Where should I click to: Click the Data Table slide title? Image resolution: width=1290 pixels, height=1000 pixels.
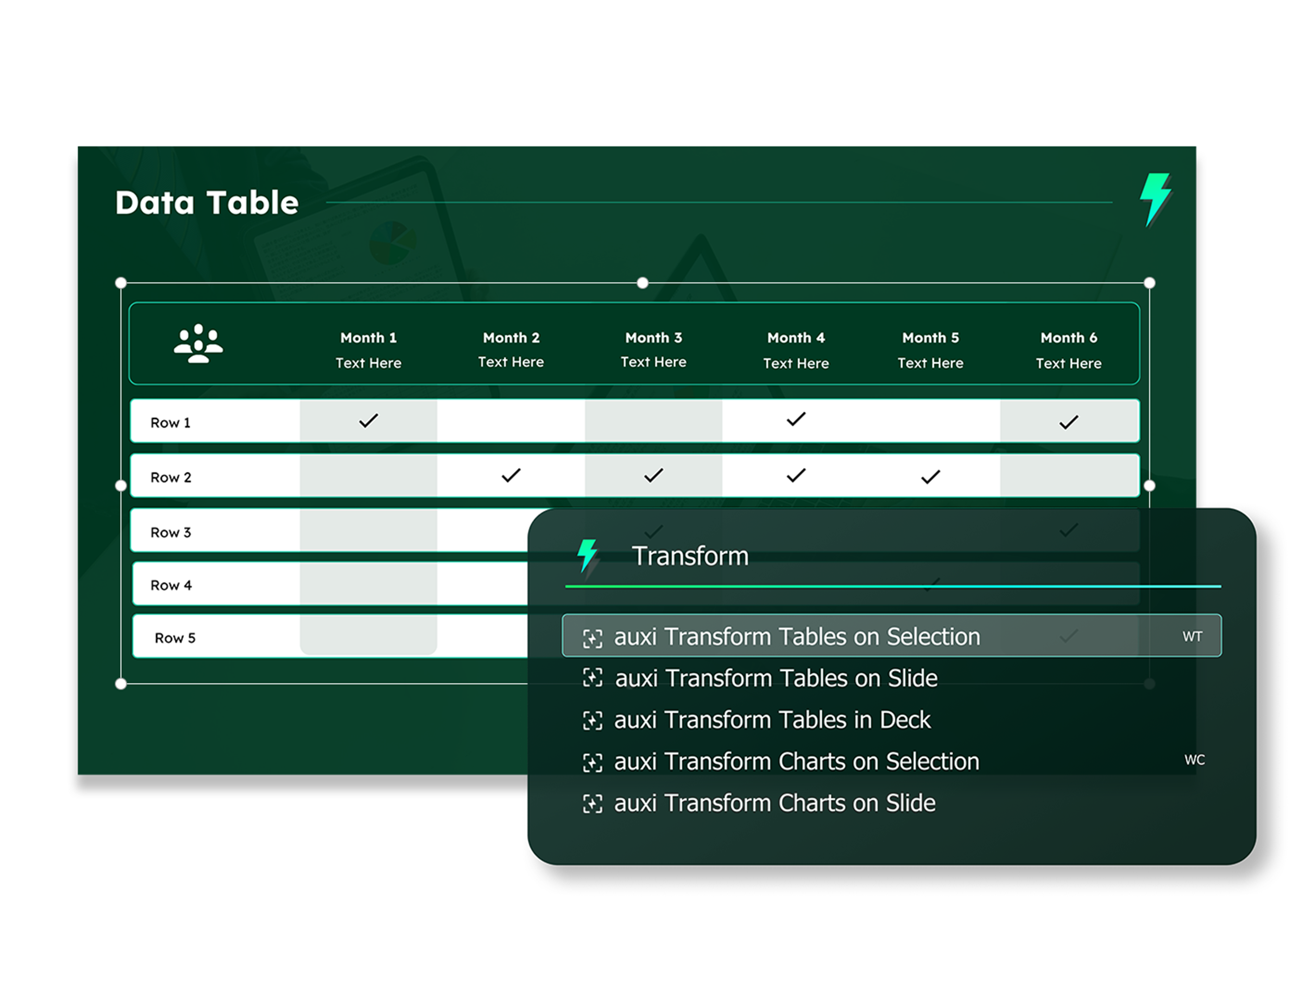207,202
